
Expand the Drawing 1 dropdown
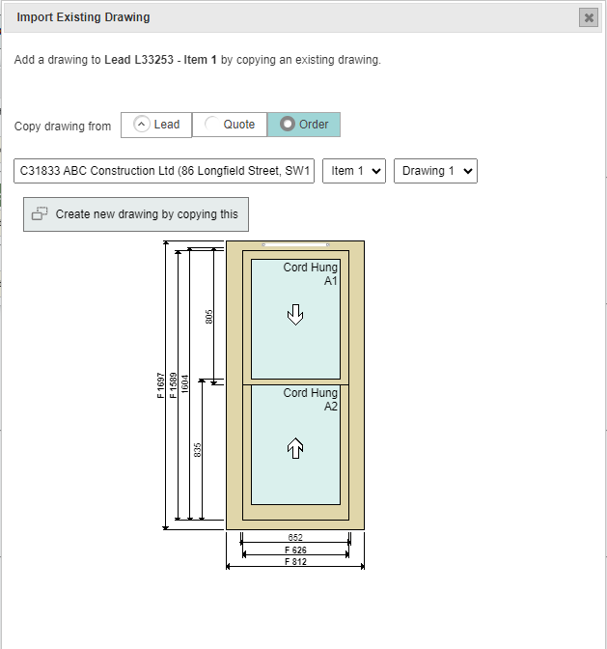click(435, 171)
